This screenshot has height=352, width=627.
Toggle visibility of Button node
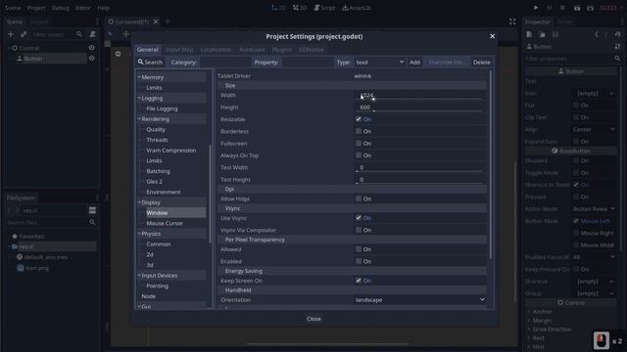click(91, 59)
